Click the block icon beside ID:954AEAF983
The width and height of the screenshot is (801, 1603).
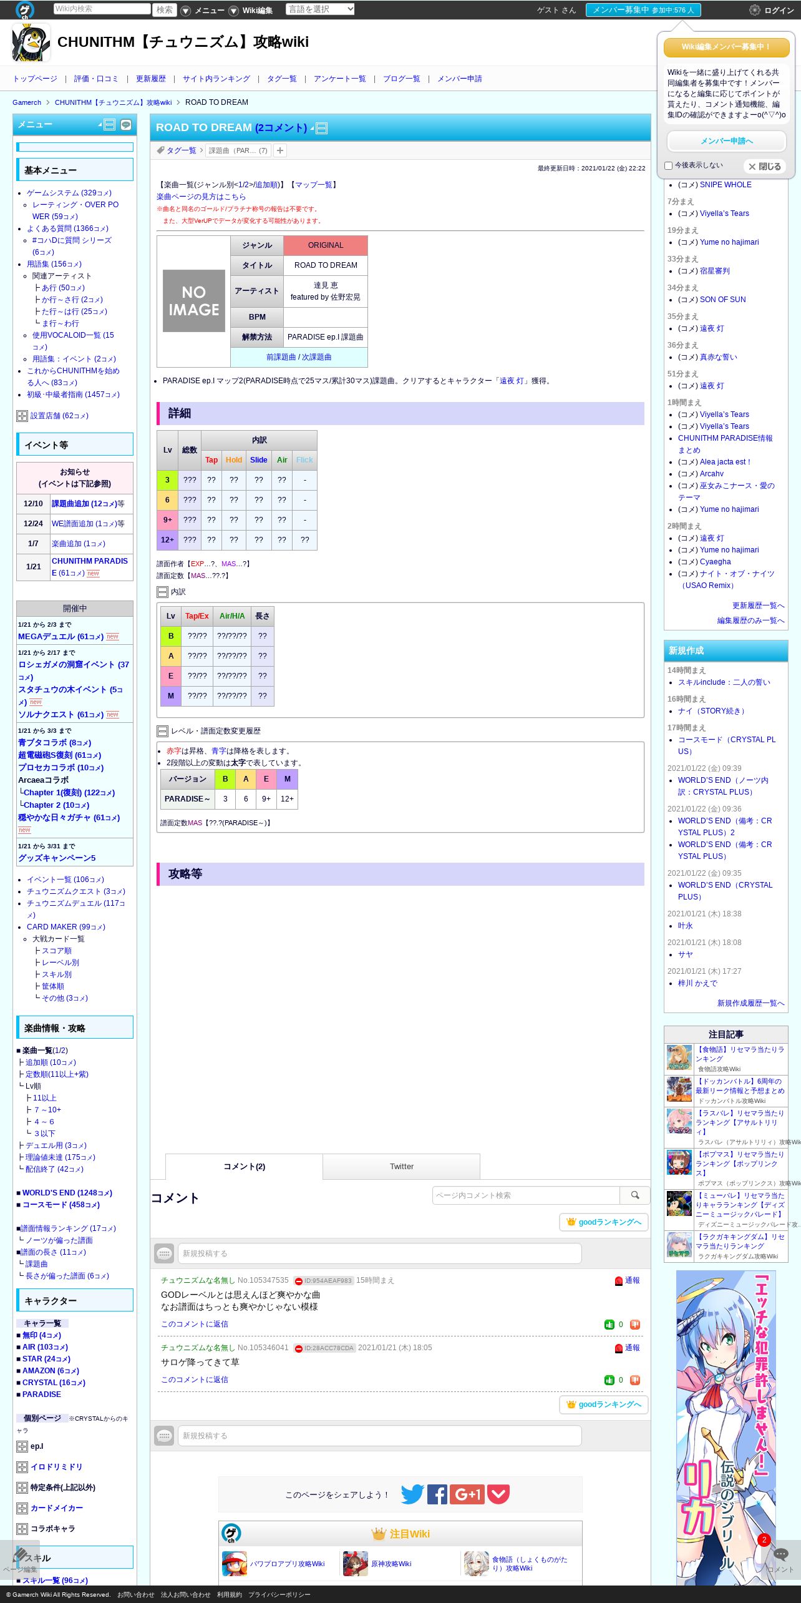coord(299,1281)
